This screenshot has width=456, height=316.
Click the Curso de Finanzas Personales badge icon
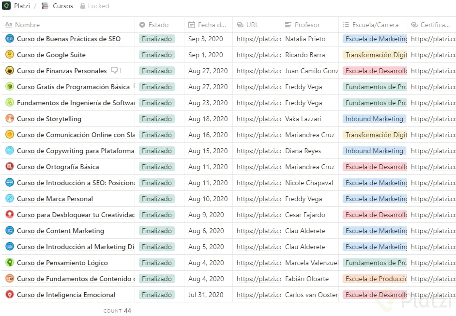10,71
